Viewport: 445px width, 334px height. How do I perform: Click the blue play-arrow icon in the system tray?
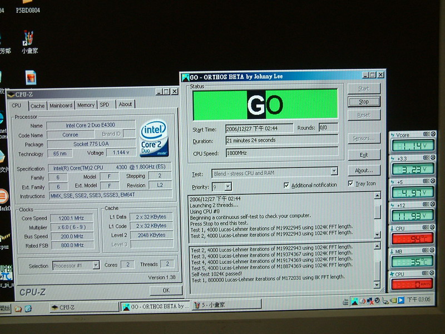tap(400, 300)
